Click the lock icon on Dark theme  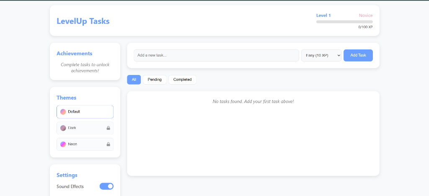click(109, 128)
